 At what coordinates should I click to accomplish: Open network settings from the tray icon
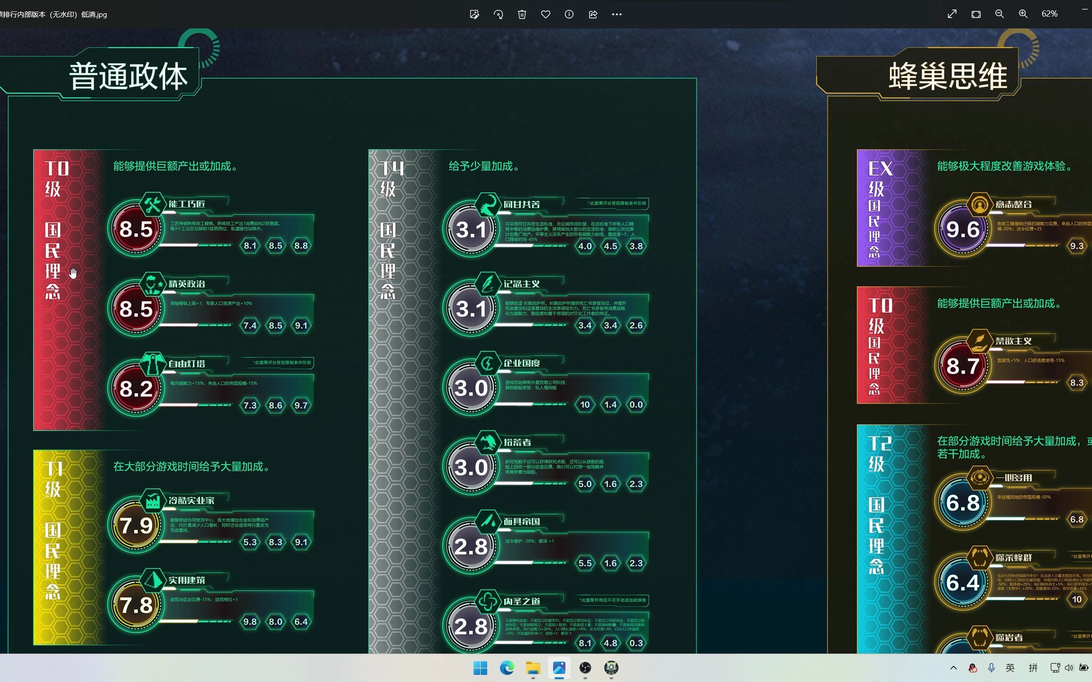pyautogui.click(x=1055, y=668)
